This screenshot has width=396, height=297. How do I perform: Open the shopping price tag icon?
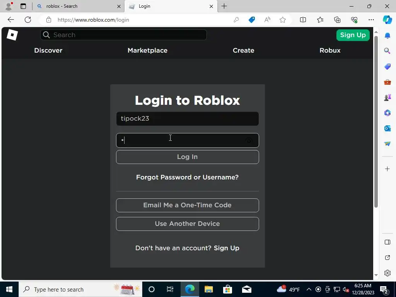click(x=251, y=20)
